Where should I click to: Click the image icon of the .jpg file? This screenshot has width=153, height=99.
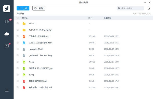(x=24, y=68)
